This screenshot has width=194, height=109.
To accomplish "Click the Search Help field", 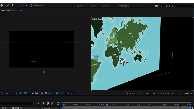I will point(177,6).
